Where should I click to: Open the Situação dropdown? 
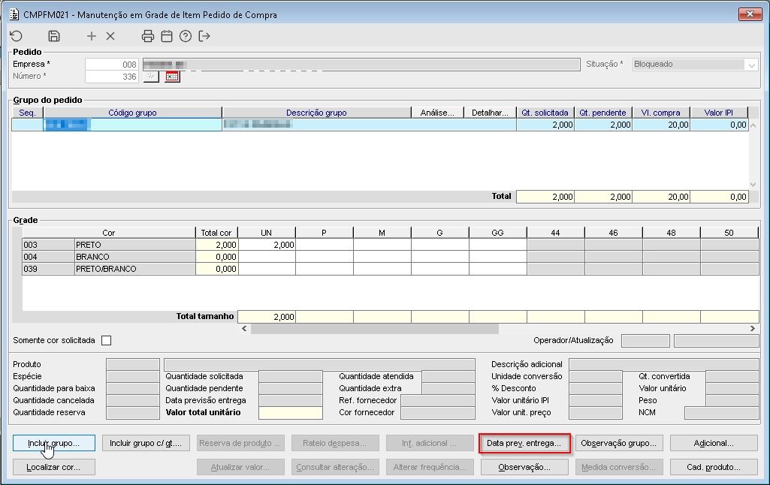(x=751, y=65)
